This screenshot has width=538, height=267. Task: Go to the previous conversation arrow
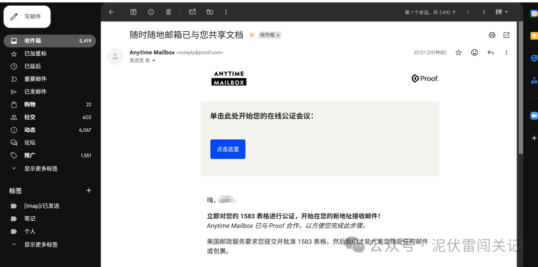coord(468,12)
